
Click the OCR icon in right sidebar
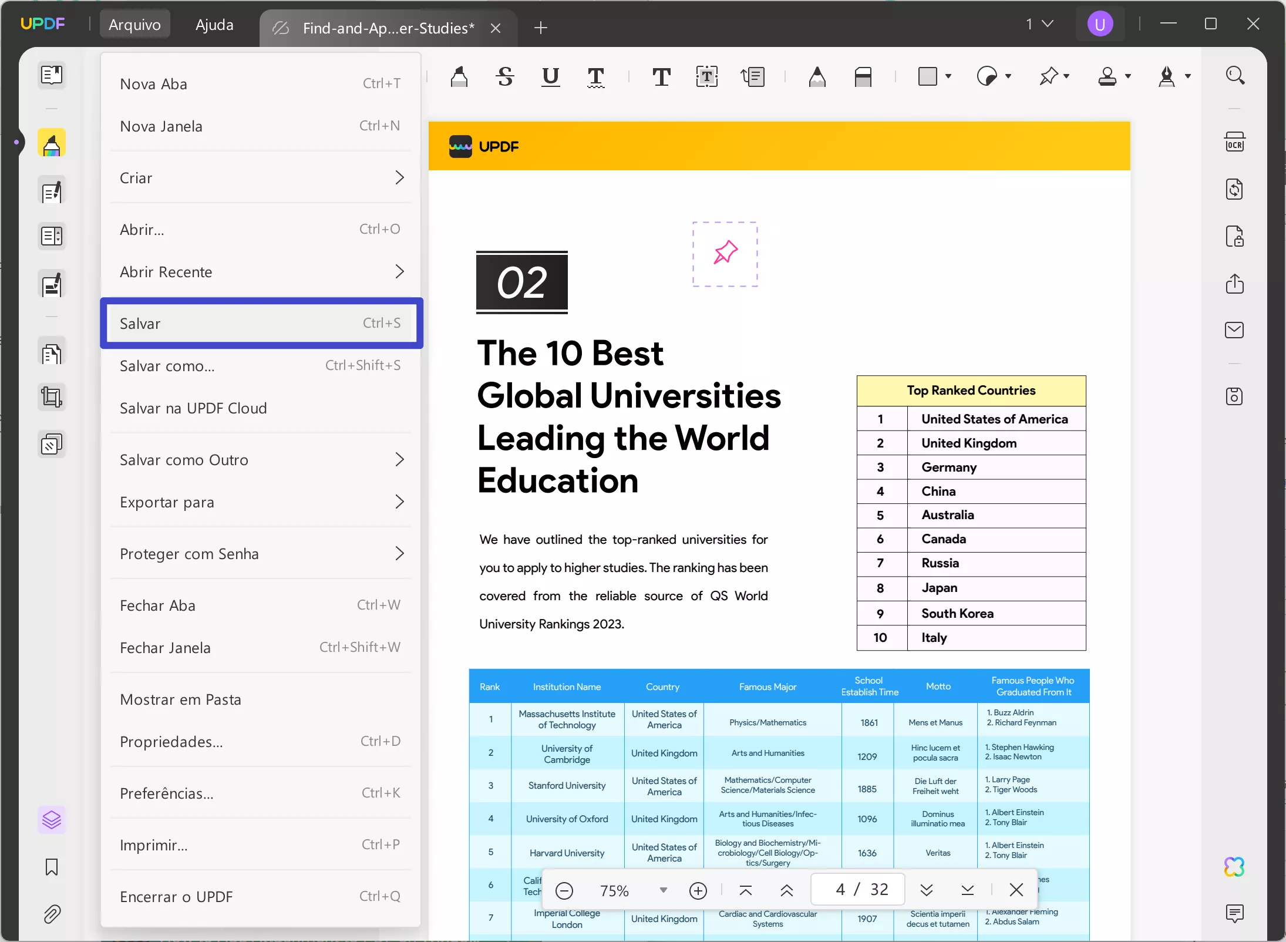click(1234, 143)
